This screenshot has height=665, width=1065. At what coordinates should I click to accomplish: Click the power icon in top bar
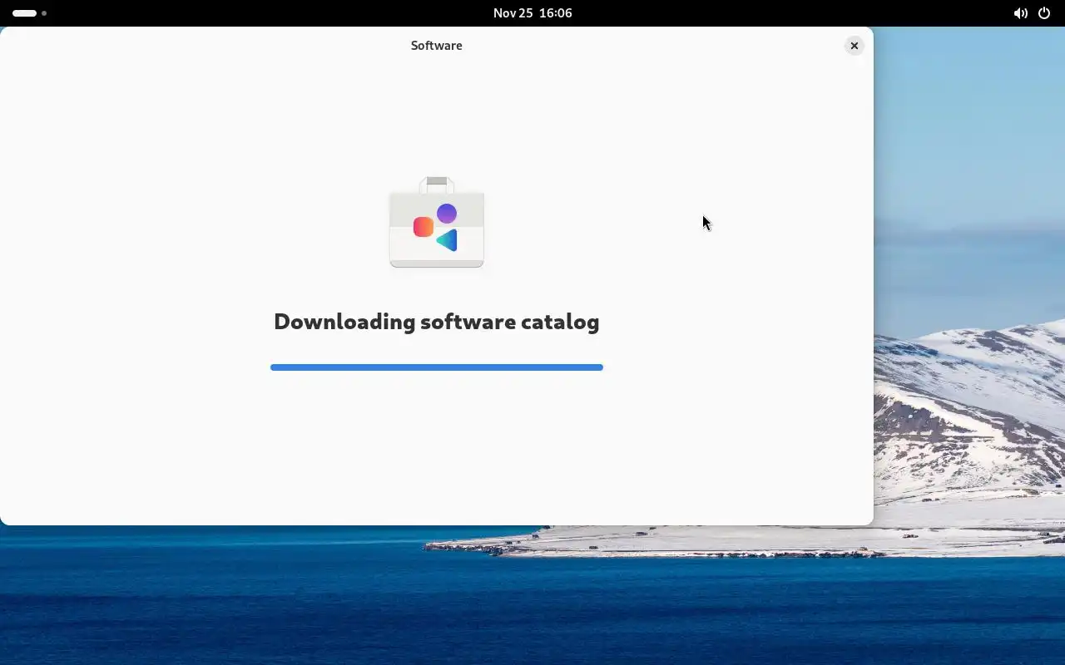1044,13
